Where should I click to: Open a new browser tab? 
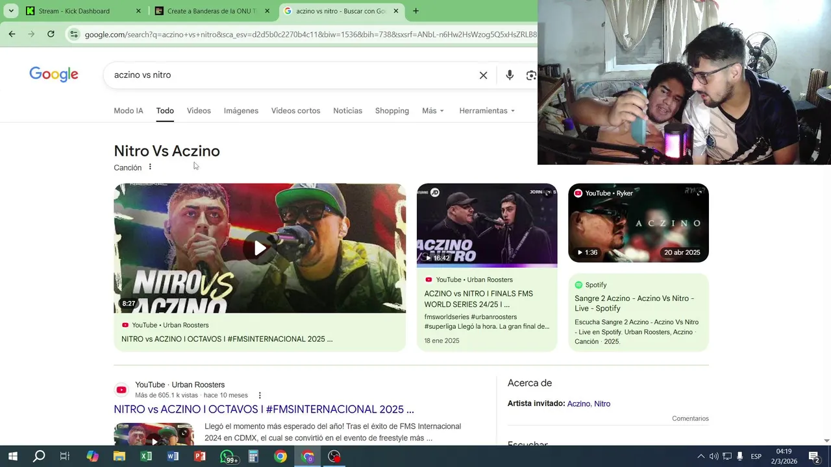click(x=415, y=11)
